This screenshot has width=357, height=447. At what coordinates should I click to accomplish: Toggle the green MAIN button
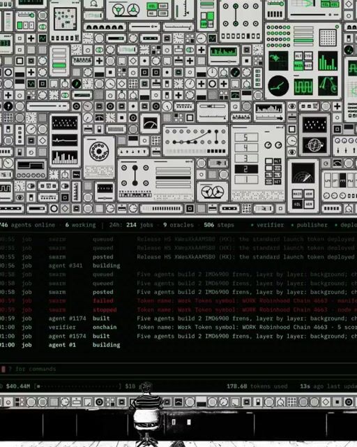(298, 66)
